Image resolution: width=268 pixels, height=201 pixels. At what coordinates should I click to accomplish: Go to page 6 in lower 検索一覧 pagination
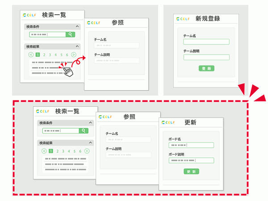(x=80, y=151)
